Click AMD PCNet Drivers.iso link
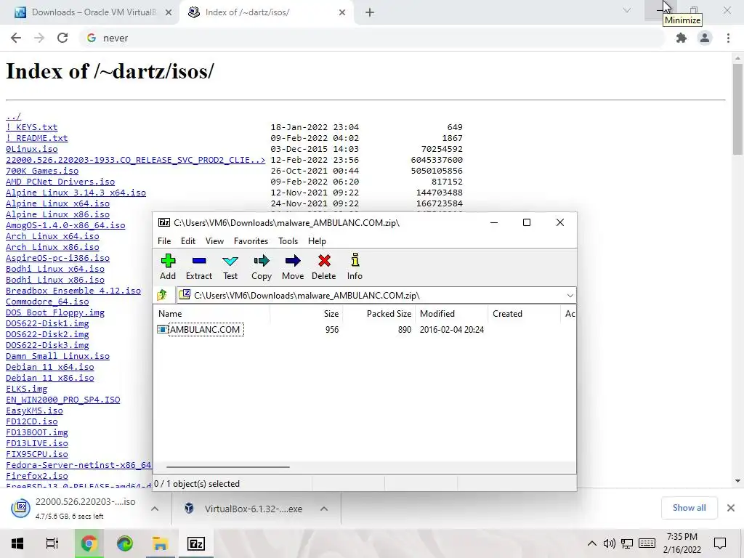Image resolution: width=744 pixels, height=558 pixels. 60,182
